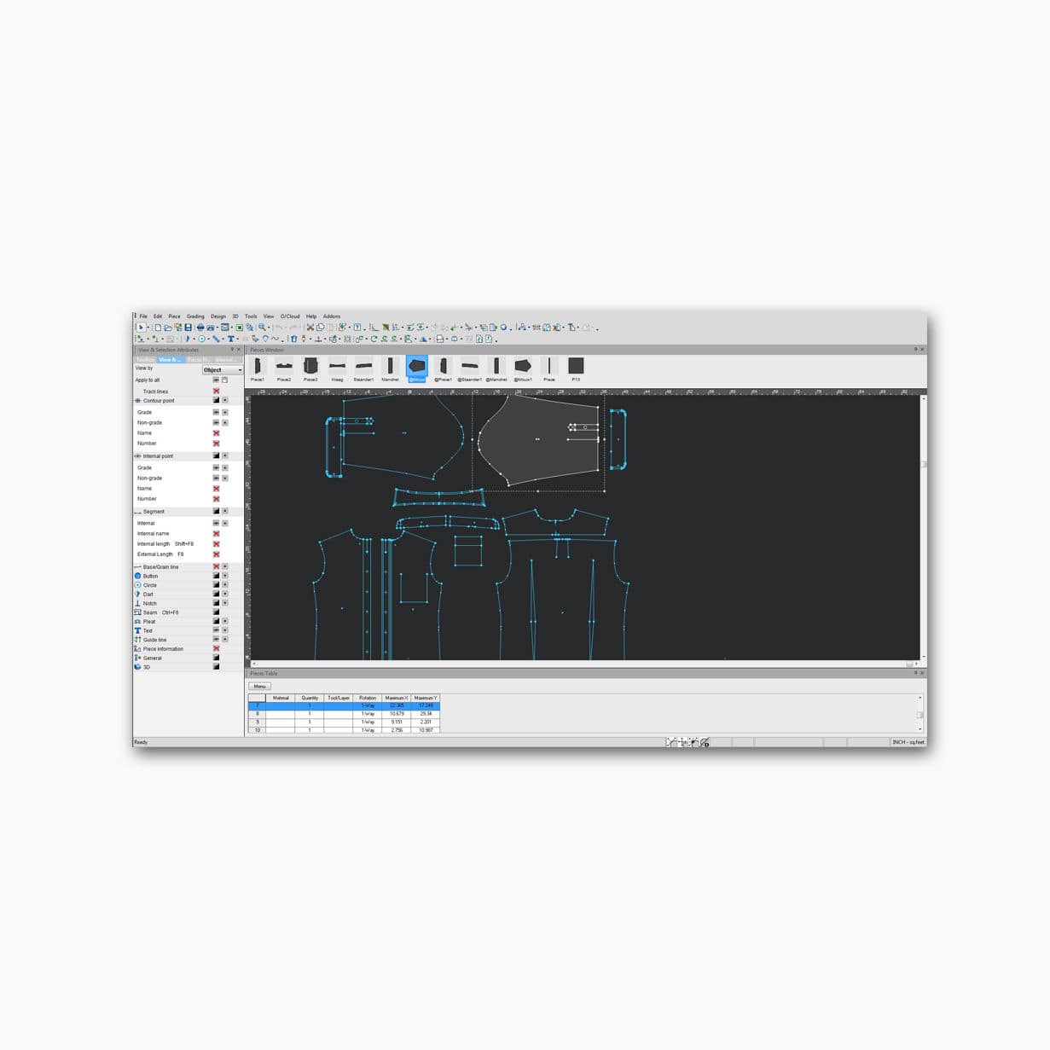Toggle Piece information visibility

point(216,649)
